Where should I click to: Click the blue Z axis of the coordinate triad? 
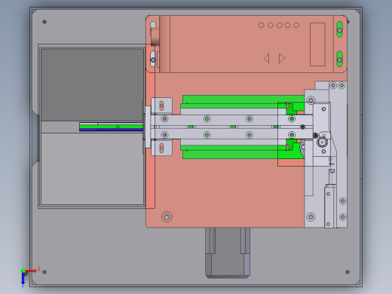point(23,278)
